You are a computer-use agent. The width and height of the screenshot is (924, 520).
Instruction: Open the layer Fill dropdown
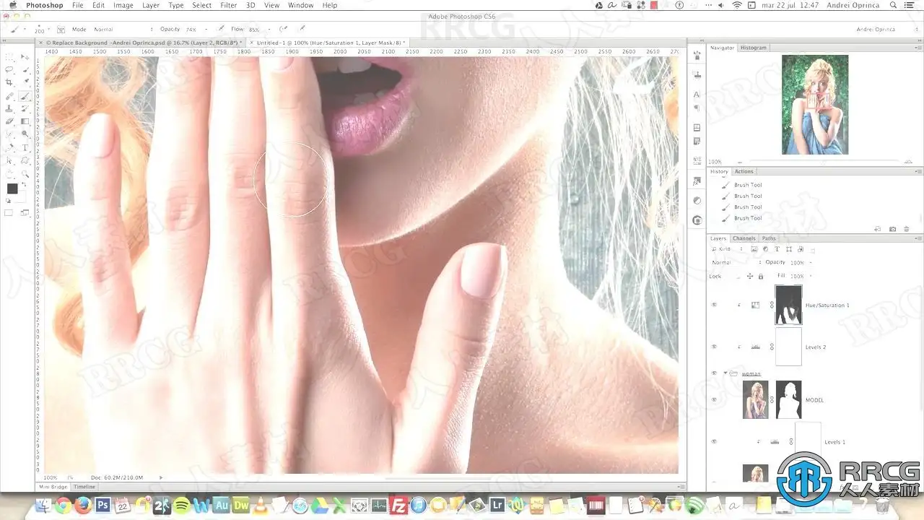point(810,276)
